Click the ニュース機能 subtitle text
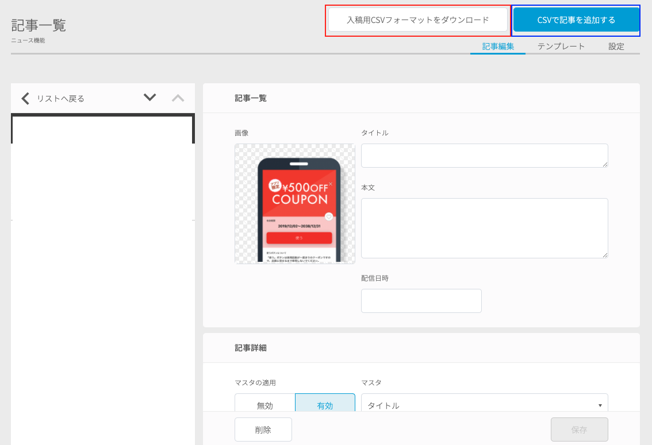 28,40
